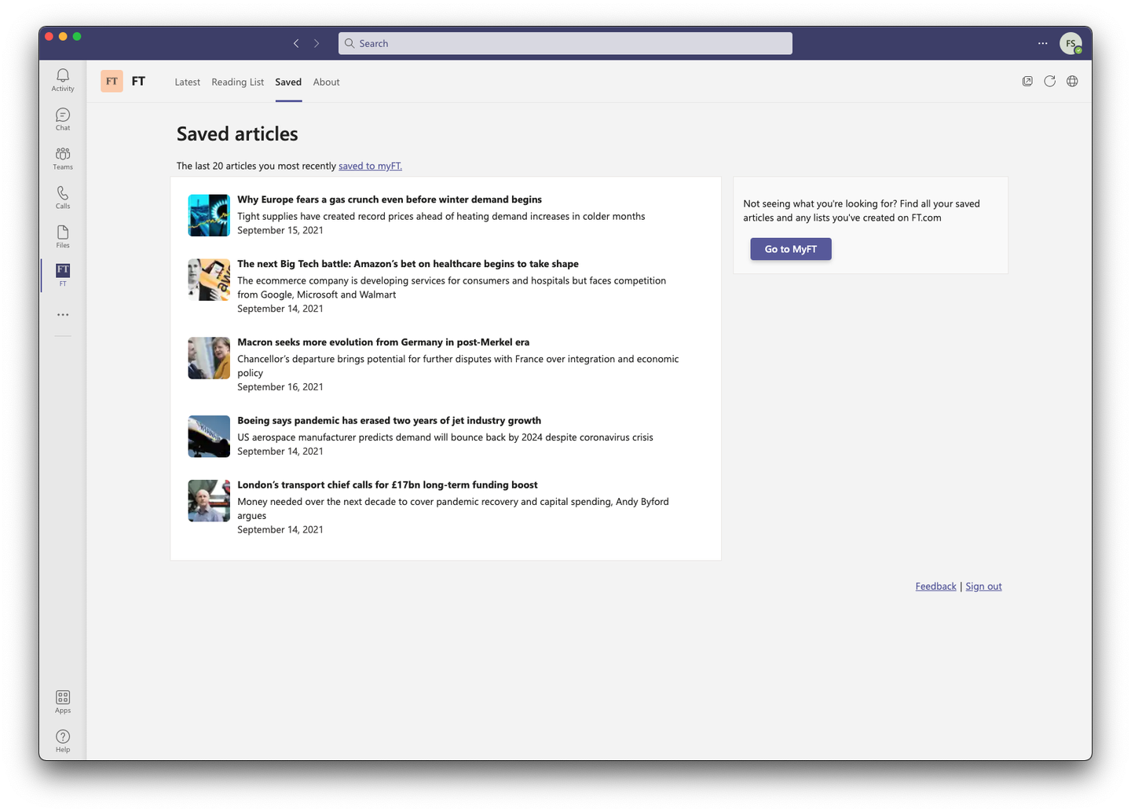Open the Activity bell icon
Viewport: 1131px width, 812px height.
coord(63,79)
